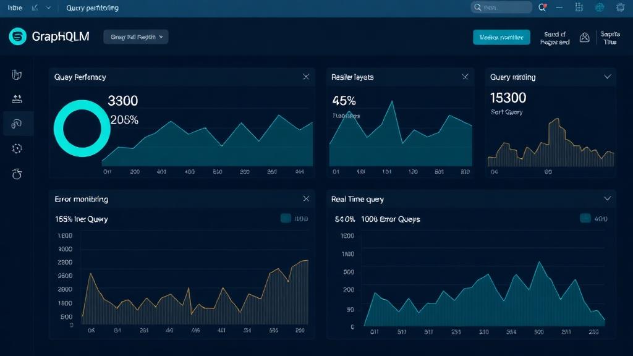
Task: Open the globe icon in the top bar
Action: [598, 7]
